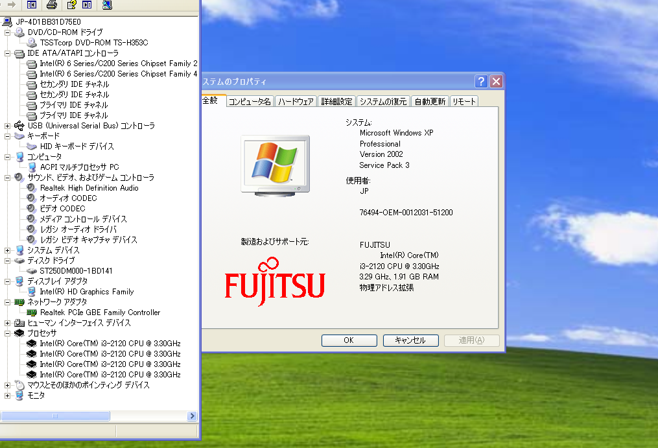Screen dimensions: 658x448
Task: Click the TSSTcorp DVD-ROM TS-H353C disc icon
Action: [x=32, y=42]
